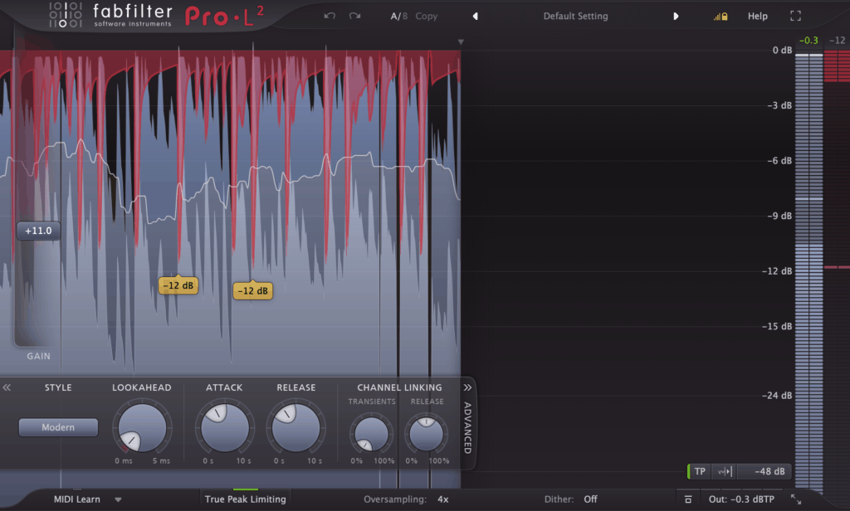This screenshot has width=850, height=511.
Task: Click the Channel Linking Release knob
Action: [426, 434]
